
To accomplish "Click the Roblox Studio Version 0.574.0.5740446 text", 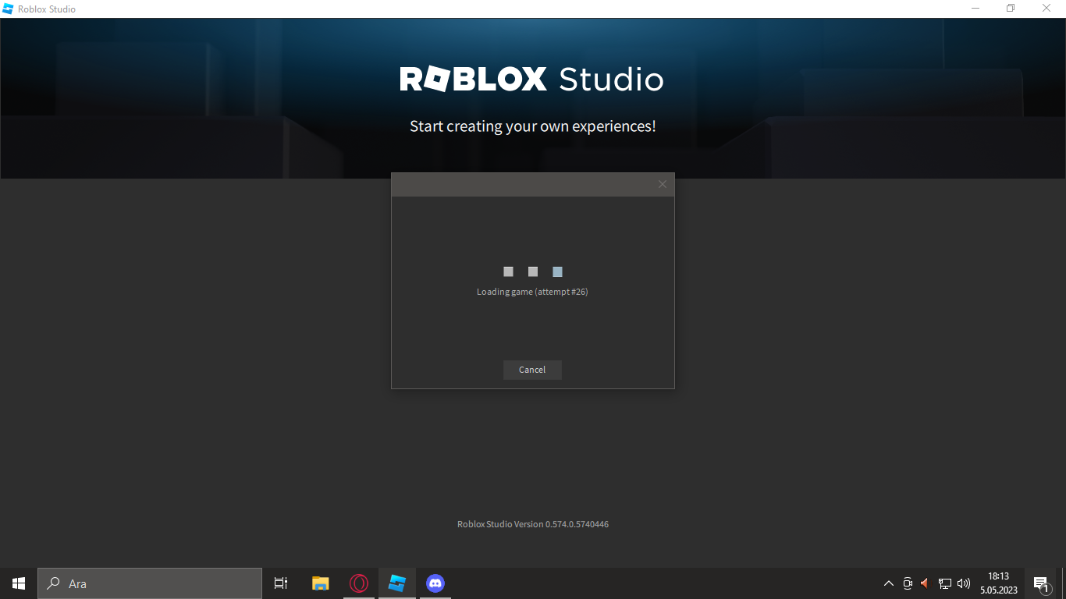I will [533, 524].
